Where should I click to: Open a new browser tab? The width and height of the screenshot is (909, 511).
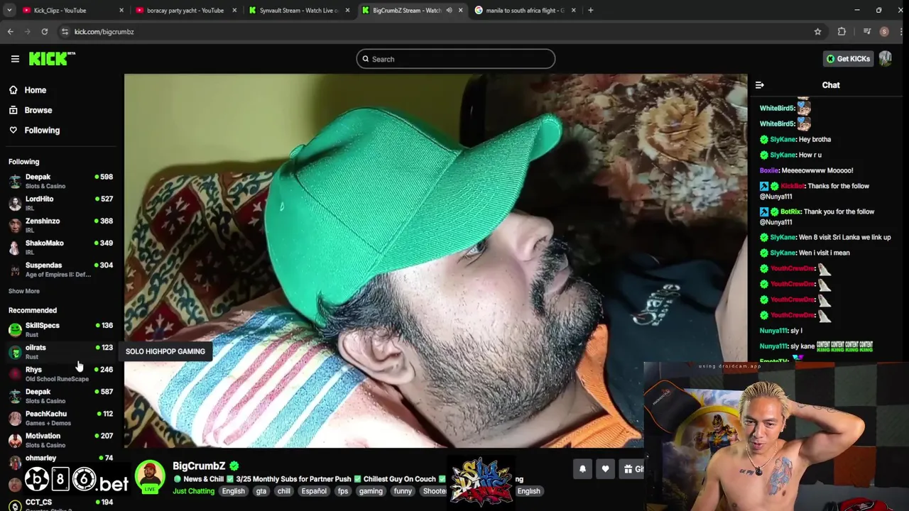(590, 10)
